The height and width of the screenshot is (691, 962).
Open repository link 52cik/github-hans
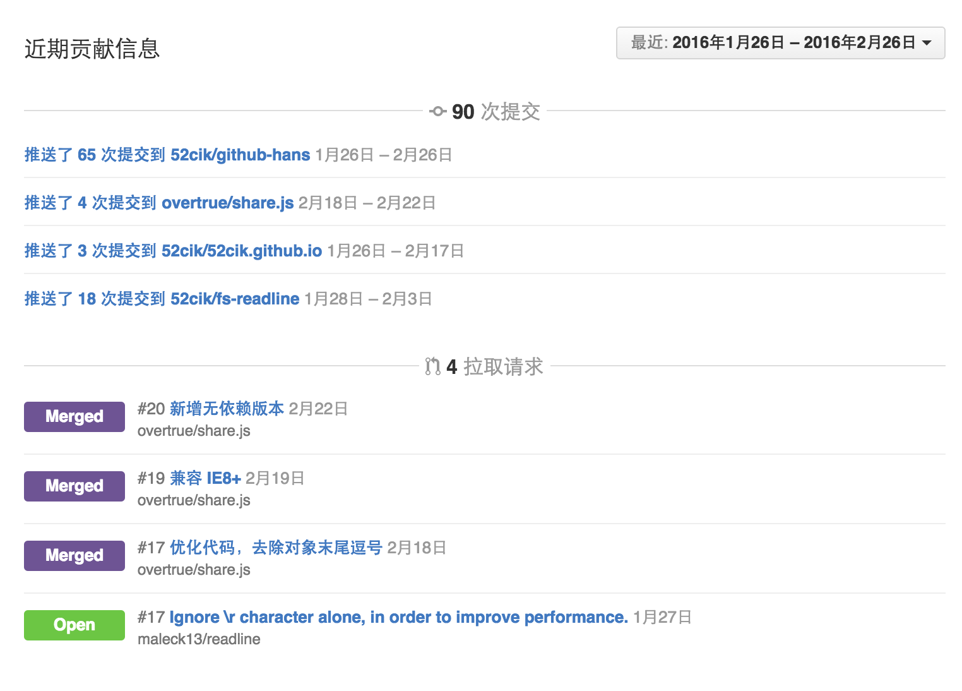click(239, 155)
